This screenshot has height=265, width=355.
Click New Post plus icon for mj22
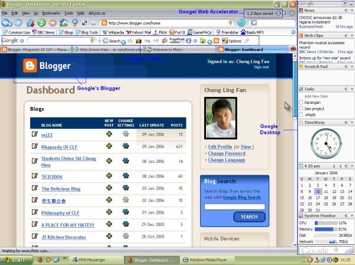pyautogui.click(x=109, y=135)
